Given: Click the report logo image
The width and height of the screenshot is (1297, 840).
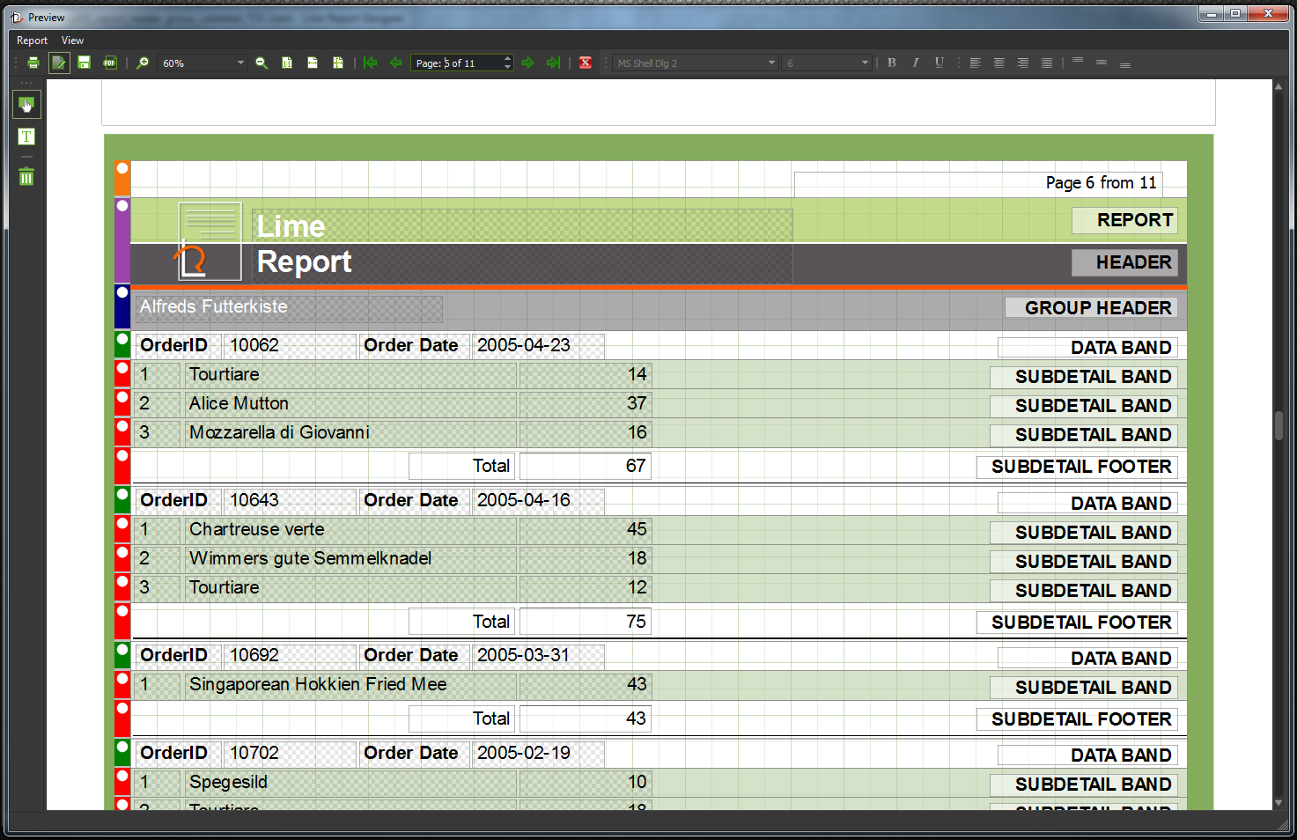Looking at the screenshot, I should [x=210, y=241].
